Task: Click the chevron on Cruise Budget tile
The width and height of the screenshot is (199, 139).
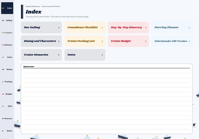Action: click(146, 41)
